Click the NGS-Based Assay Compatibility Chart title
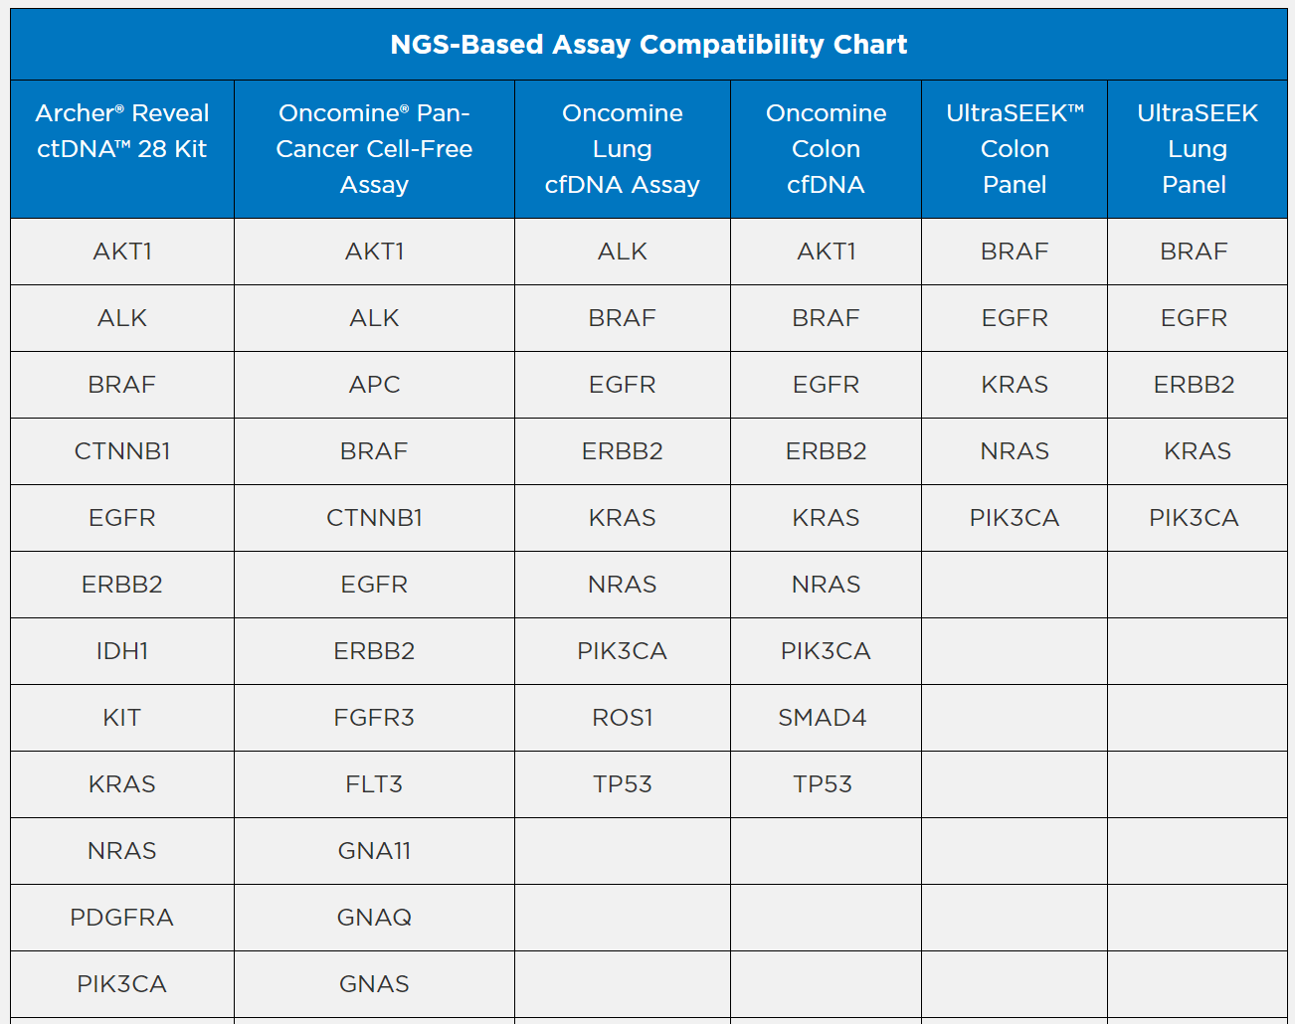This screenshot has width=1295, height=1024. coord(647,45)
